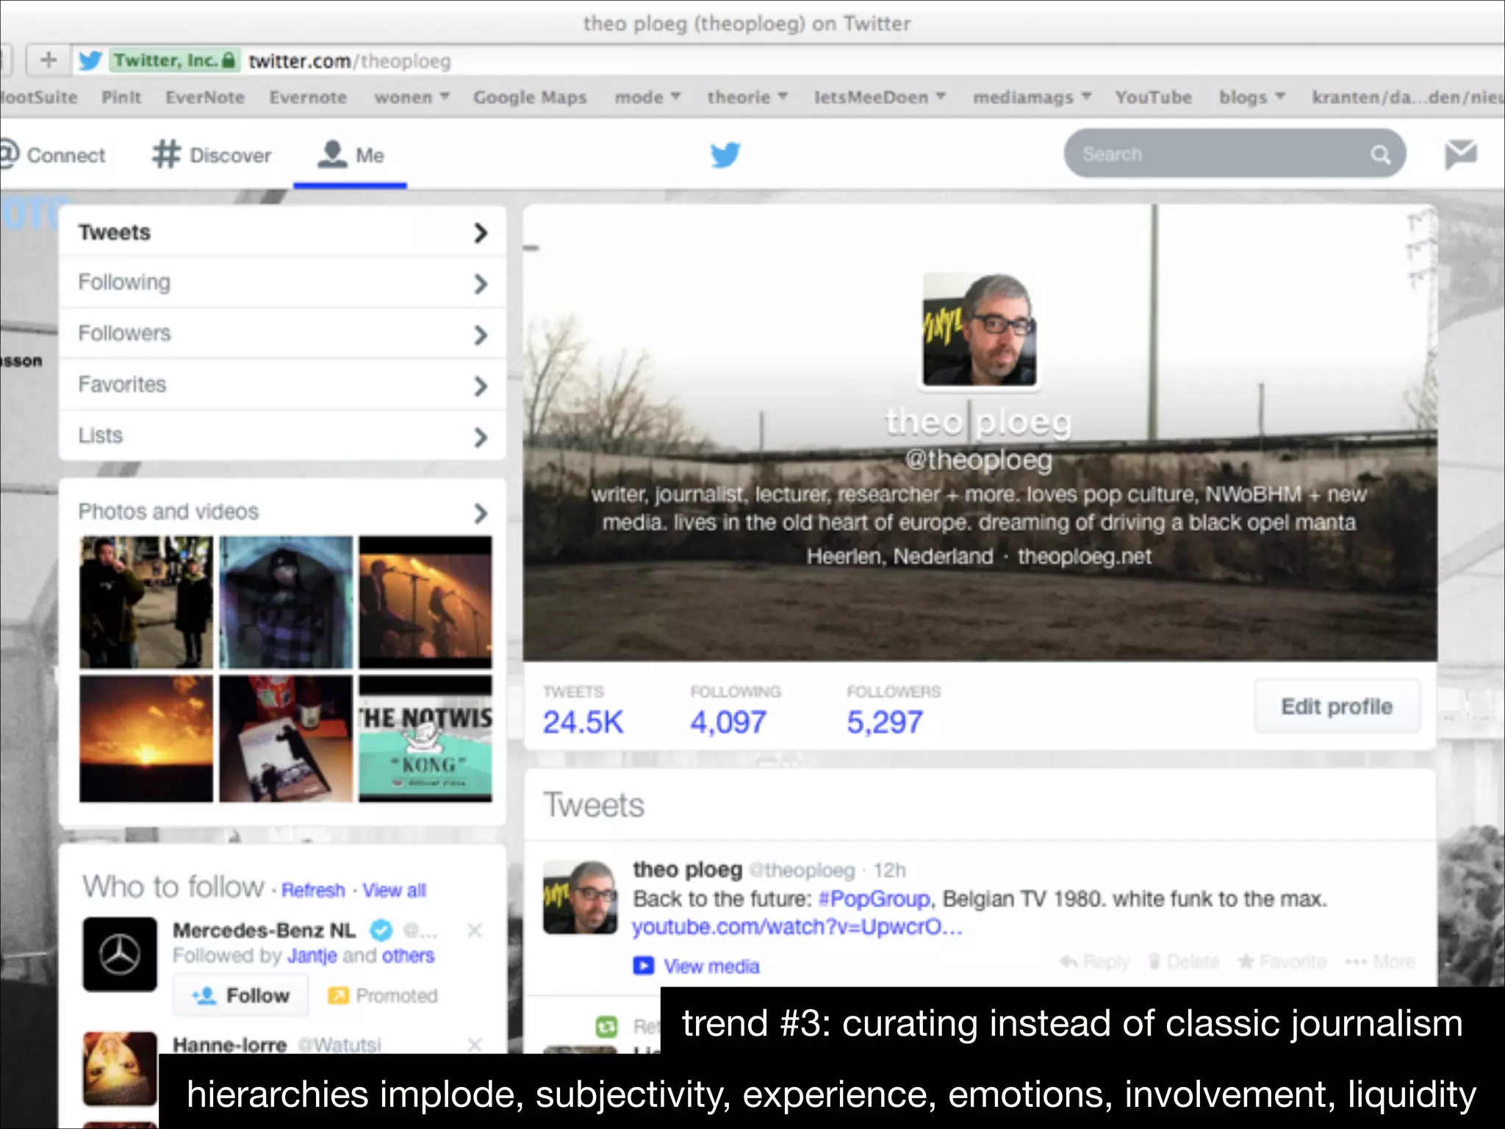Click More under the tweet
1505x1129 pixels.
pos(1380,961)
